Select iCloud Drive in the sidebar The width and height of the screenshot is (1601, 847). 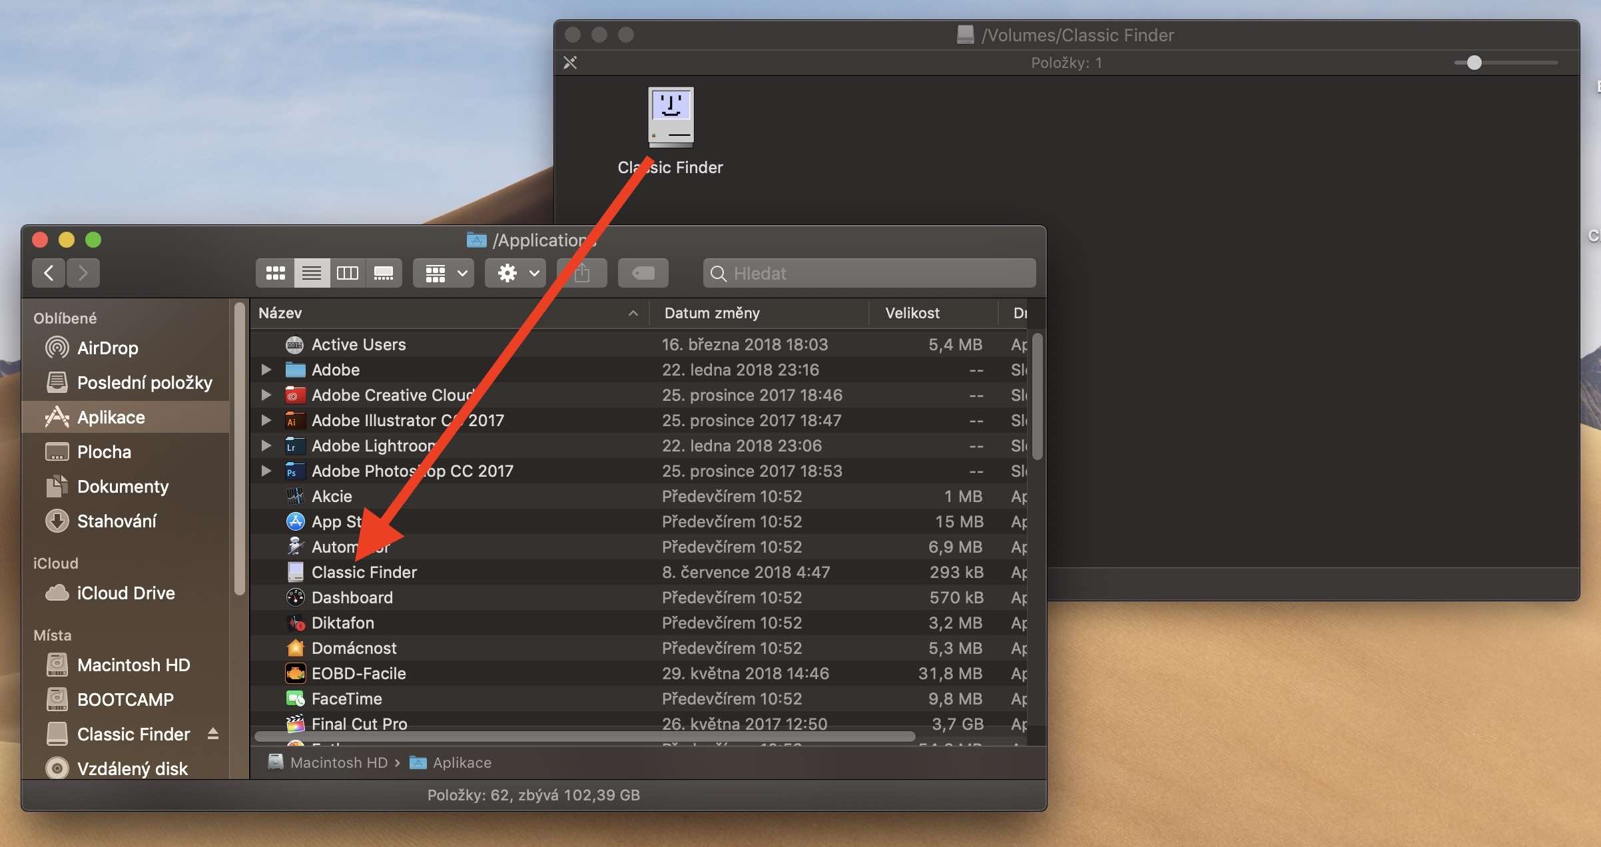(125, 593)
